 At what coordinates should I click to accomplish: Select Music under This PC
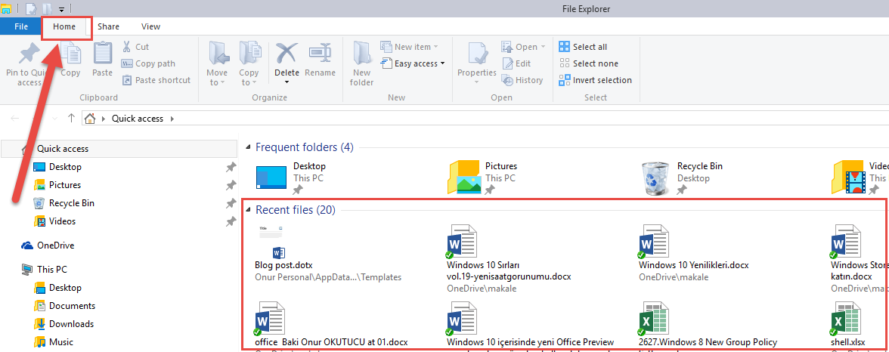[x=61, y=341]
